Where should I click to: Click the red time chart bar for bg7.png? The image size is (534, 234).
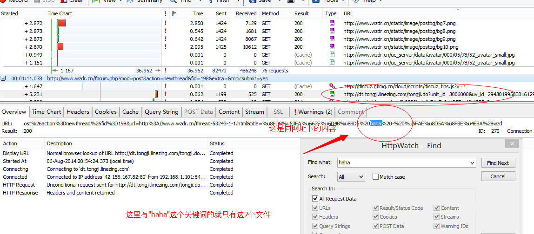(x=61, y=23)
